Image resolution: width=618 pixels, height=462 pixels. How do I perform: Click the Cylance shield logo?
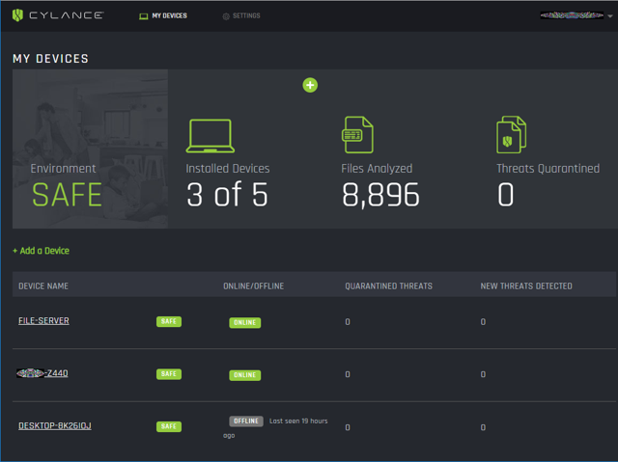(17, 15)
